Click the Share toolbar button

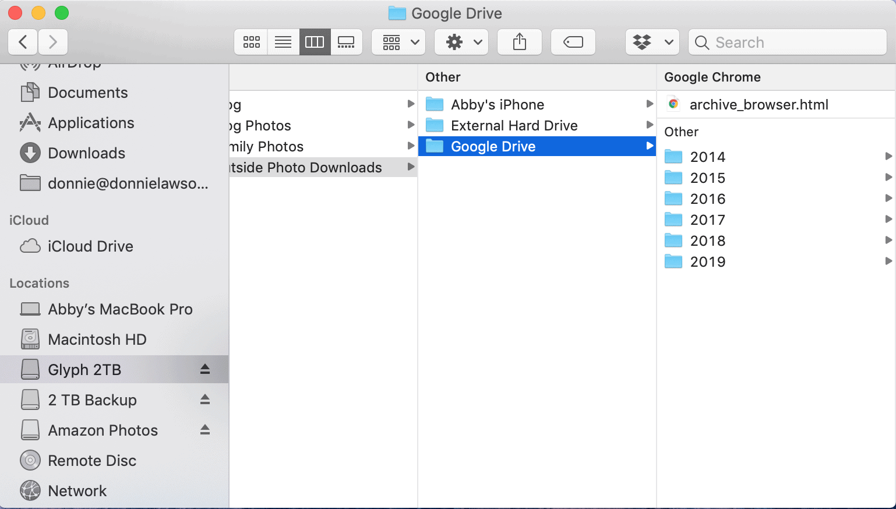coord(520,42)
